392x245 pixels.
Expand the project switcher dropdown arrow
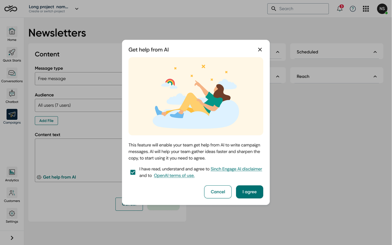pyautogui.click(x=77, y=9)
